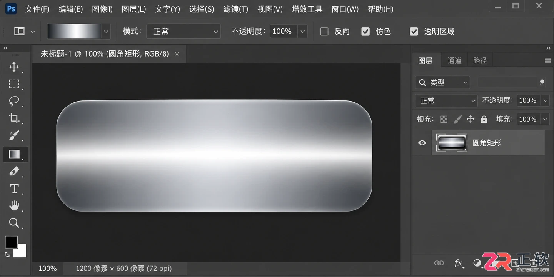Select the Eraser tool
This screenshot has width=554, height=277.
point(14,171)
